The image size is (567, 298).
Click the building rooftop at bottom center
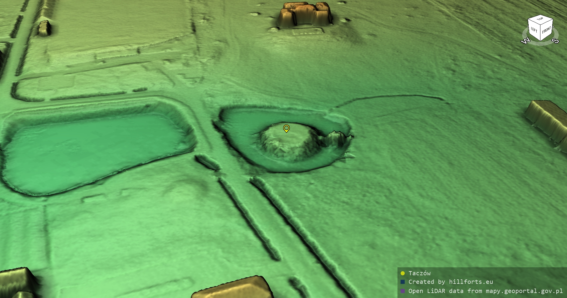233,288
